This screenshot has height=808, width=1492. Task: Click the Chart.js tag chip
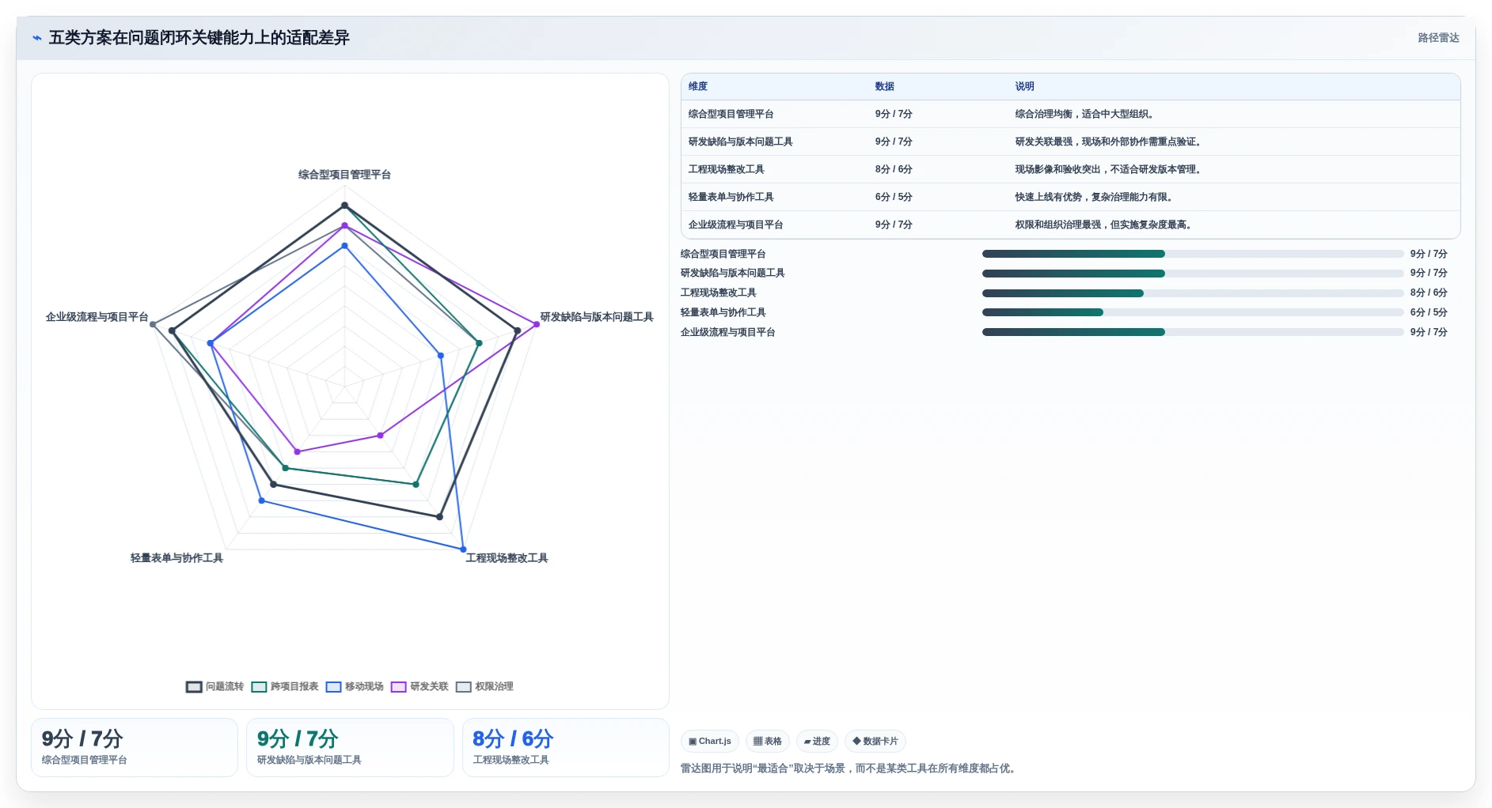pyautogui.click(x=710, y=741)
